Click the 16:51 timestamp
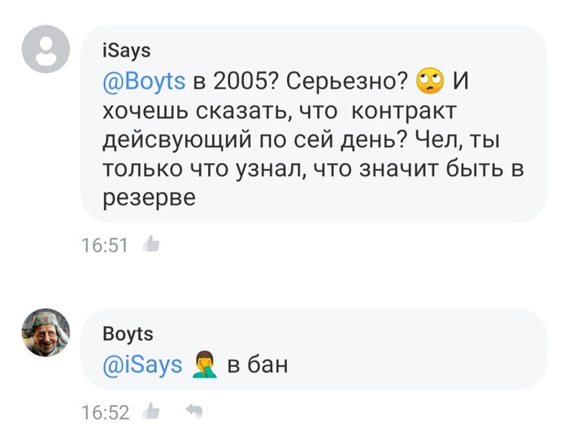The height and width of the screenshot is (436, 569). (x=106, y=244)
